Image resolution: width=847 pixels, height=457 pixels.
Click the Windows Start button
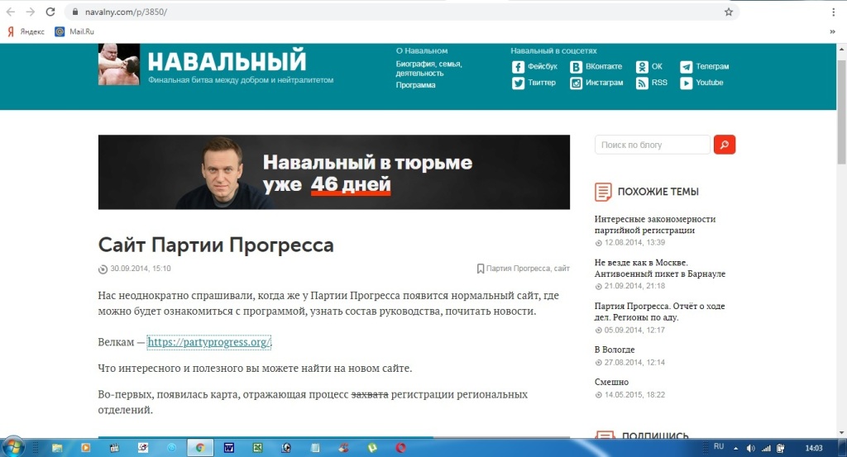[14, 447]
